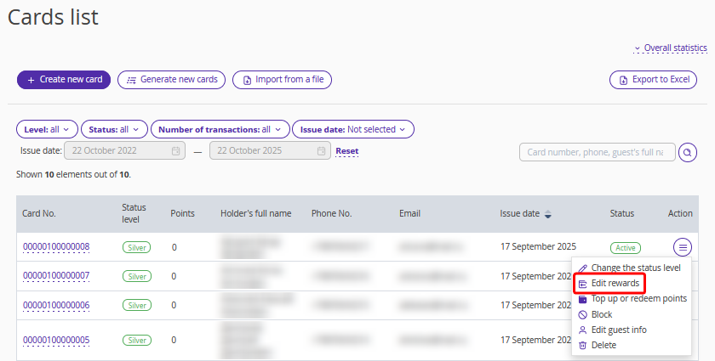Select Delete in the action menu
This screenshot has height=361, width=715.
[603, 345]
